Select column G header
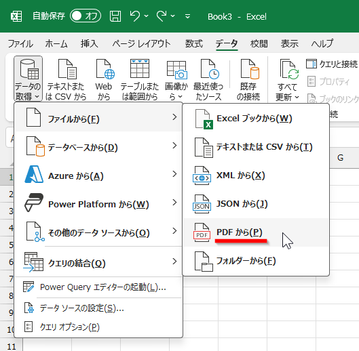The width and height of the screenshot is (359, 351). coord(341,158)
